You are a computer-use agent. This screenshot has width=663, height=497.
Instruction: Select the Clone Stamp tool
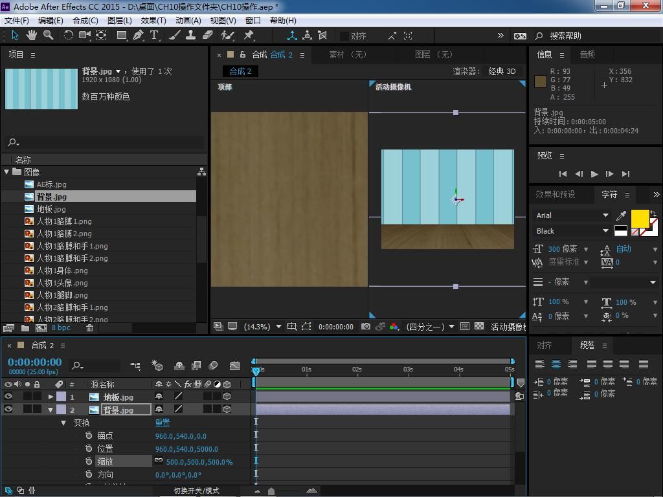click(191, 36)
